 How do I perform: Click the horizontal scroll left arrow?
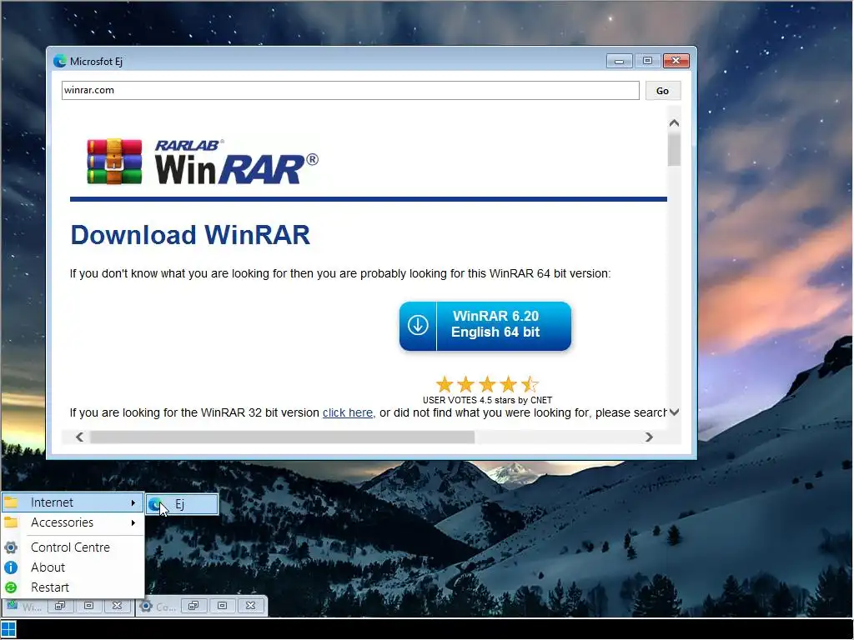pyautogui.click(x=79, y=437)
